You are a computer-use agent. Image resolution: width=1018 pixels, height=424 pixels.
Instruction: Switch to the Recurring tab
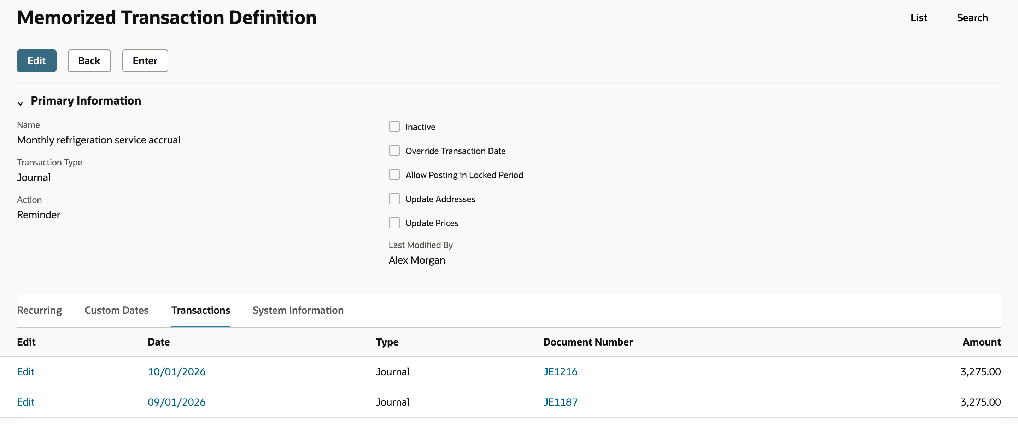(x=40, y=311)
